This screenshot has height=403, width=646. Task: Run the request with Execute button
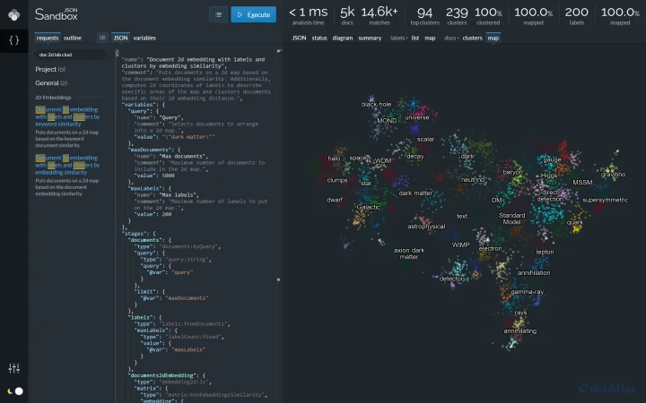(253, 15)
